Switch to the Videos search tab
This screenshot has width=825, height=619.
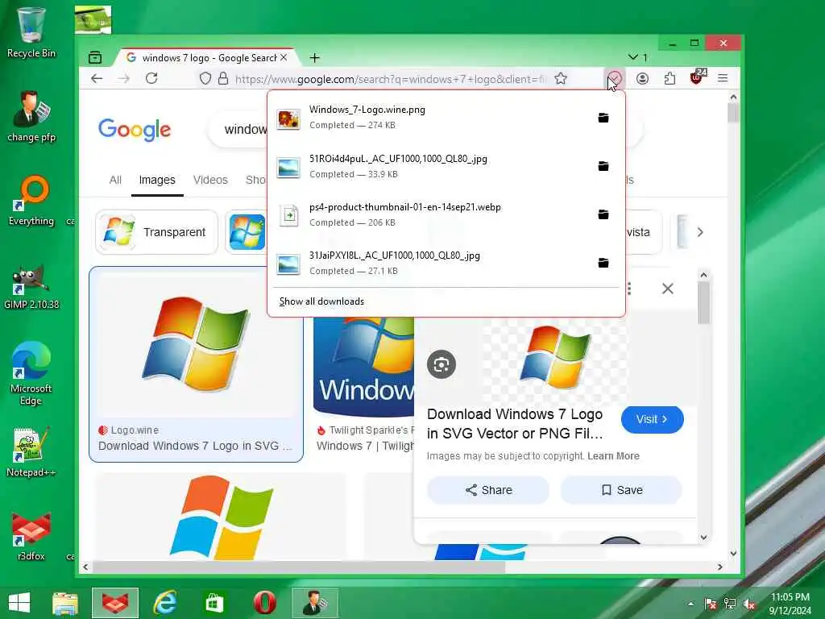[210, 180]
